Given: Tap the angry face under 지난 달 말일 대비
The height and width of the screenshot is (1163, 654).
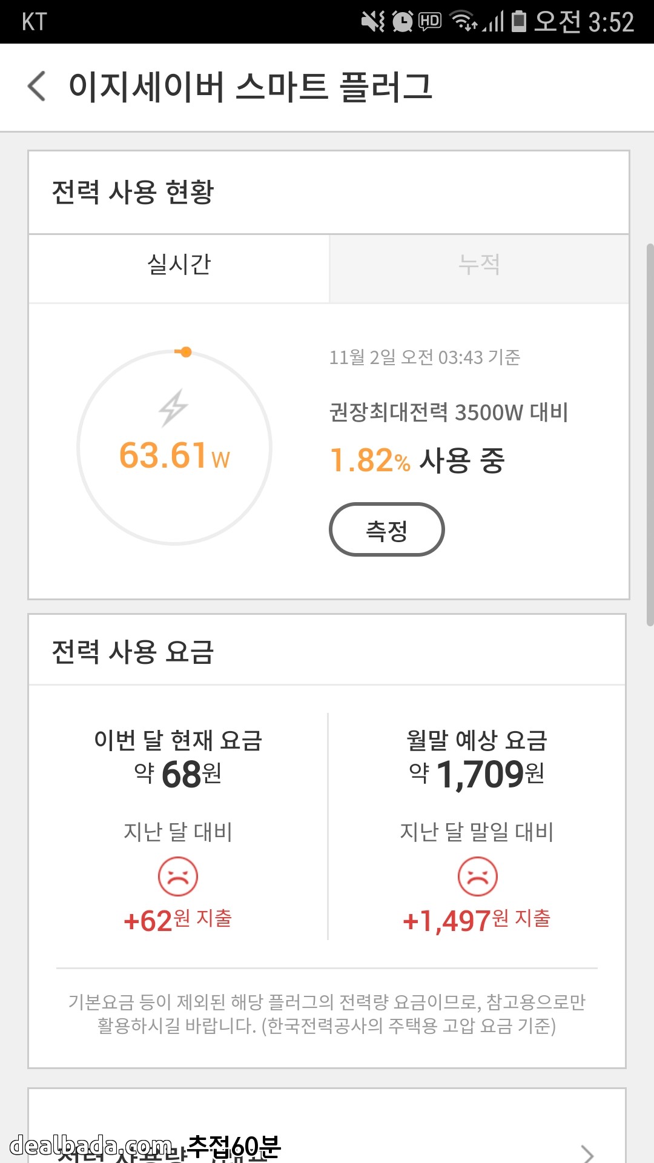Looking at the screenshot, I should 478,876.
